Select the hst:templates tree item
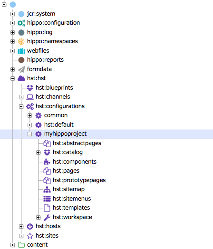 click(71, 208)
